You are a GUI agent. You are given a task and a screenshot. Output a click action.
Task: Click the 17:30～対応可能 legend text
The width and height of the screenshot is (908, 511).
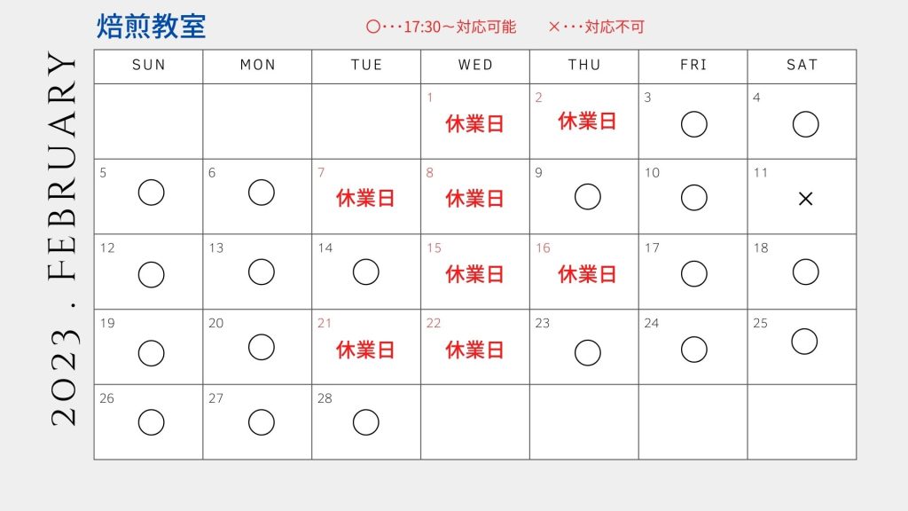point(459,27)
